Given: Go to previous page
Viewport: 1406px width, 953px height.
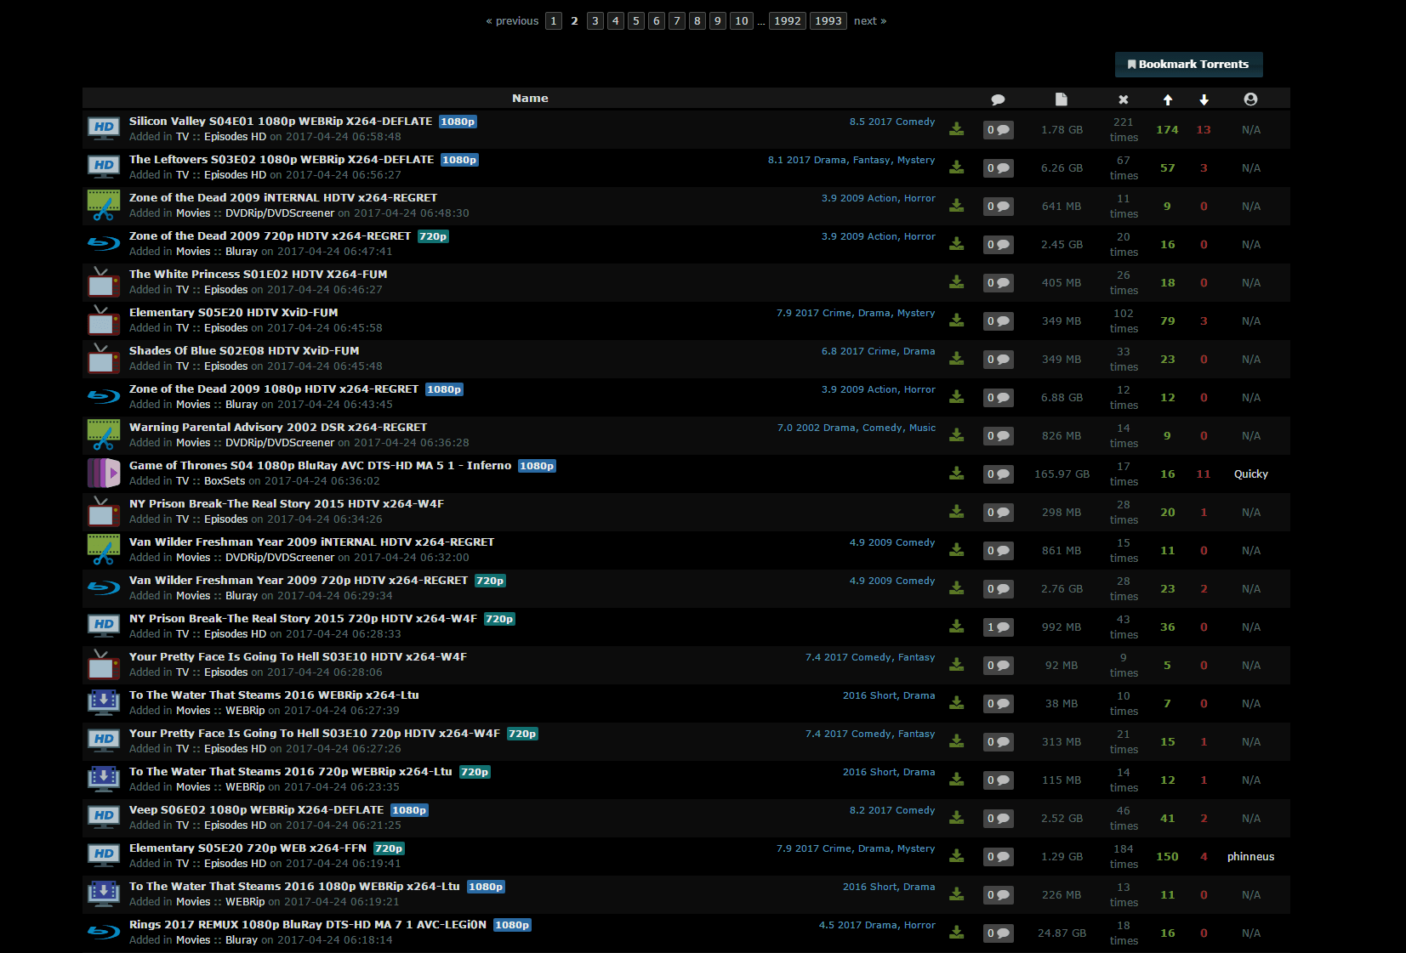Looking at the screenshot, I should click(x=512, y=21).
